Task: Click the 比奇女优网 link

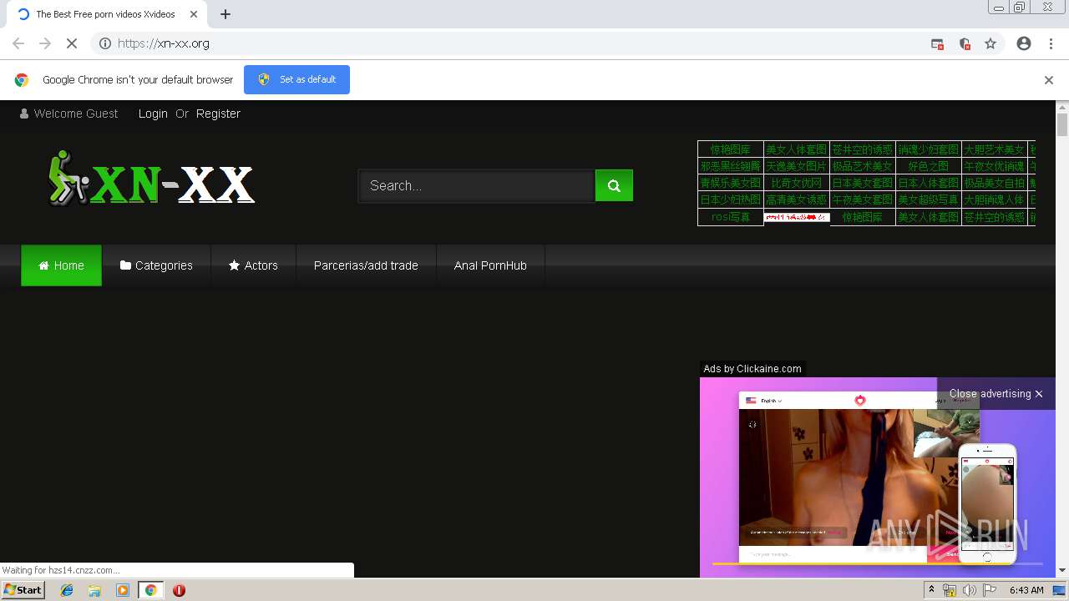Action: pos(796,183)
